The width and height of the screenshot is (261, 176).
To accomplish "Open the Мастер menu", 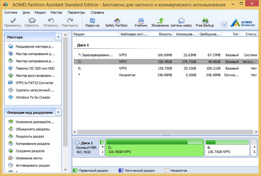I will (56, 12).
